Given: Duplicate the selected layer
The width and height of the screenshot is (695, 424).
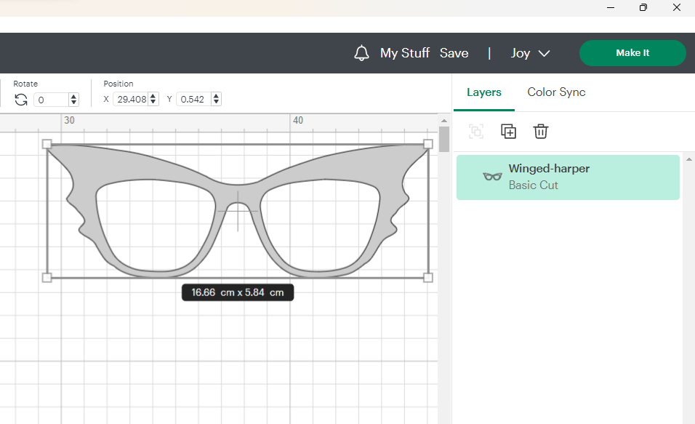Looking at the screenshot, I should (x=508, y=132).
